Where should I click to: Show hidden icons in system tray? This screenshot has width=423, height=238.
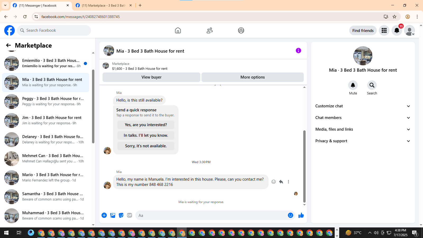pos(370,233)
